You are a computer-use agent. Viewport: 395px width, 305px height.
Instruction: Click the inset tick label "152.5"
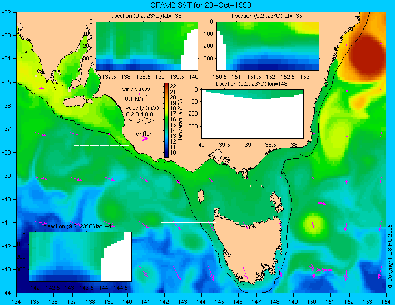[288, 77]
